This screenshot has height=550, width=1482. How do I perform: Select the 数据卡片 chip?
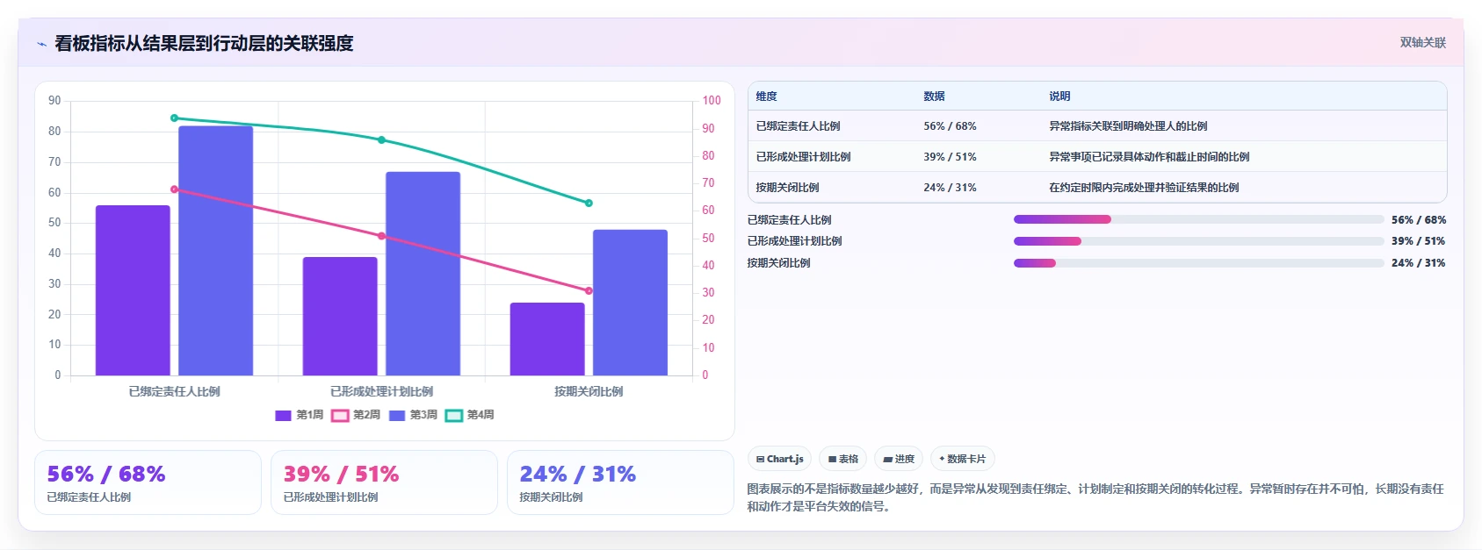pos(962,459)
